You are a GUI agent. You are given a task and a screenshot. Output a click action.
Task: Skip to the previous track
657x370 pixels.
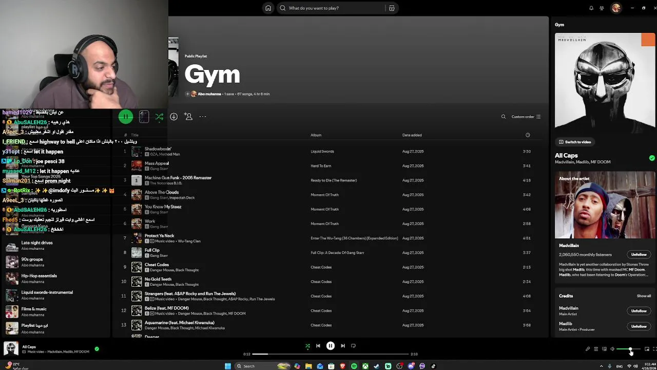pos(318,346)
